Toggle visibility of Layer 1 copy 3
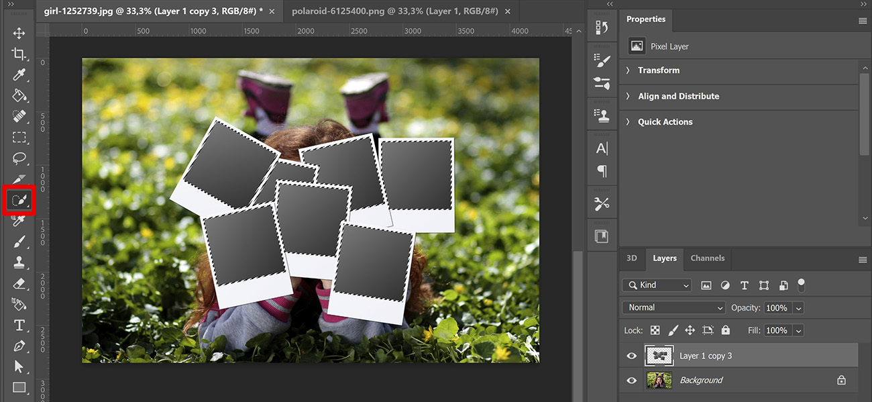This screenshot has height=402, width=872. coord(631,356)
